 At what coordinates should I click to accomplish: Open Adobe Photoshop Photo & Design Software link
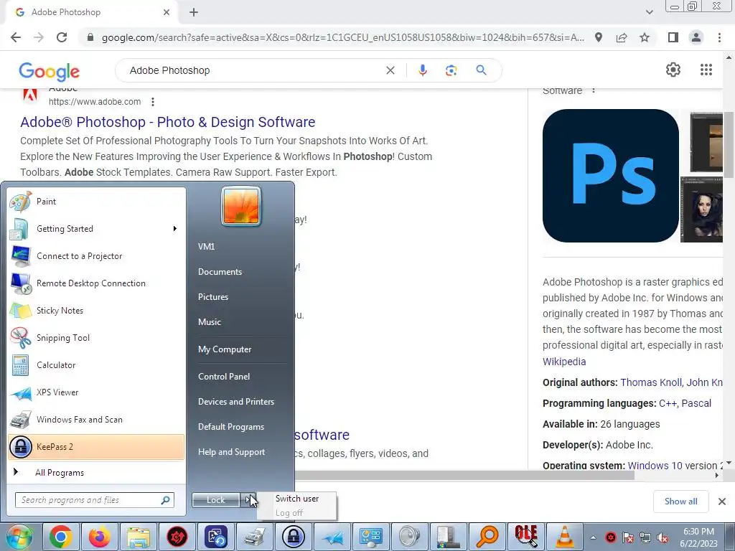coord(168,122)
